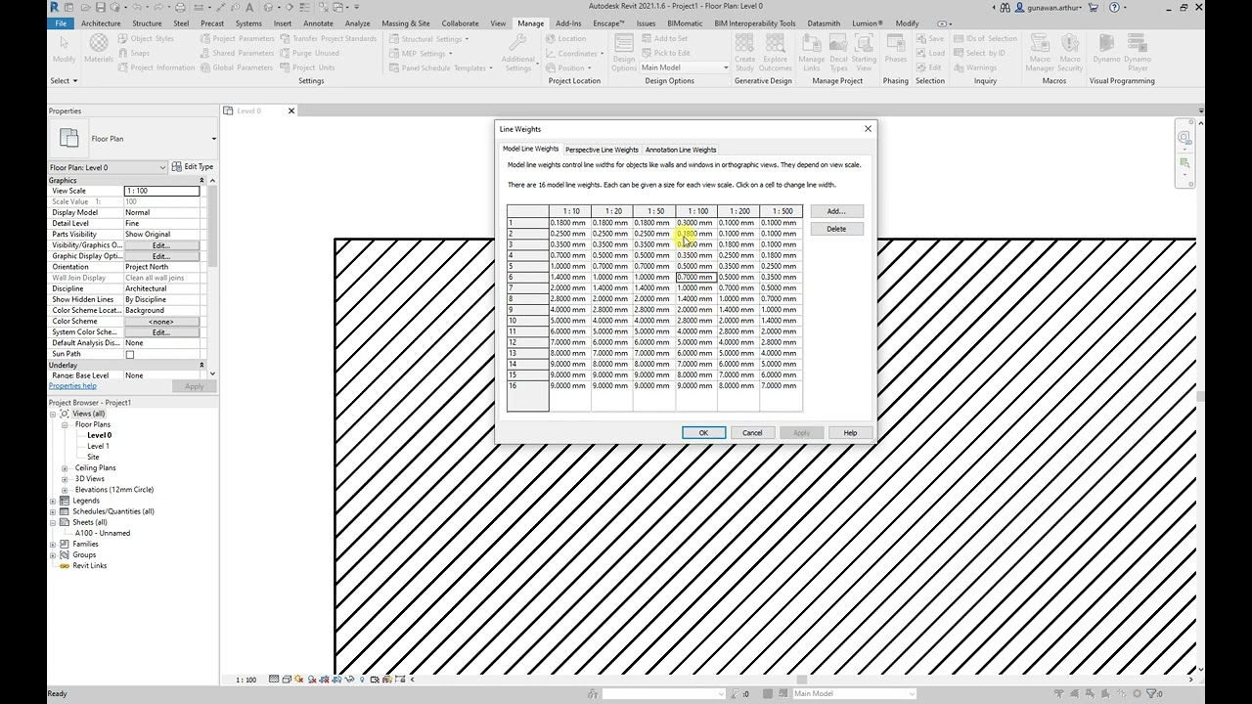Collapse the Floor Plans tree node

pyautogui.click(x=65, y=425)
